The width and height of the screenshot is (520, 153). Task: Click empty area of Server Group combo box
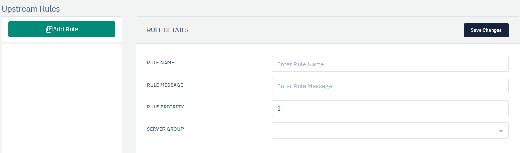coord(384,130)
